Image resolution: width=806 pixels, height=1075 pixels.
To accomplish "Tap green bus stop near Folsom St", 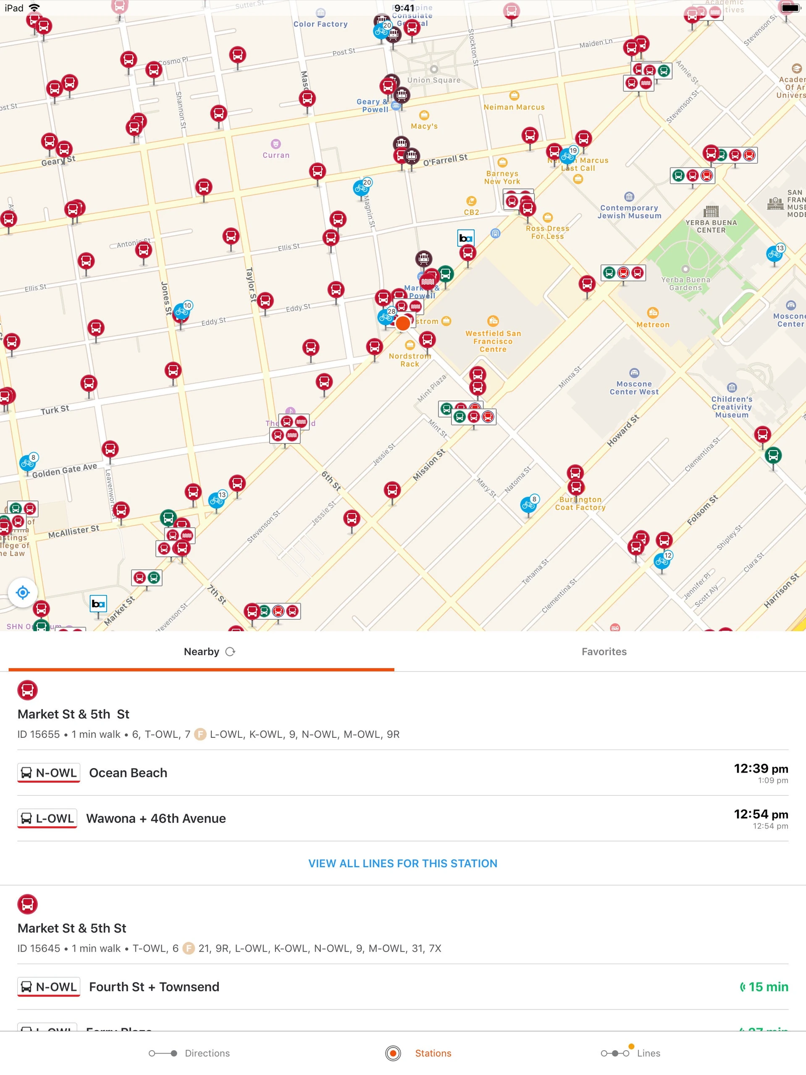I will click(773, 455).
